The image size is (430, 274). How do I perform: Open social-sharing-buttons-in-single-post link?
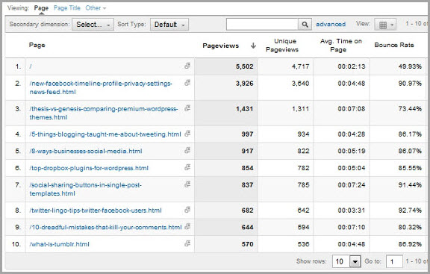point(85,189)
